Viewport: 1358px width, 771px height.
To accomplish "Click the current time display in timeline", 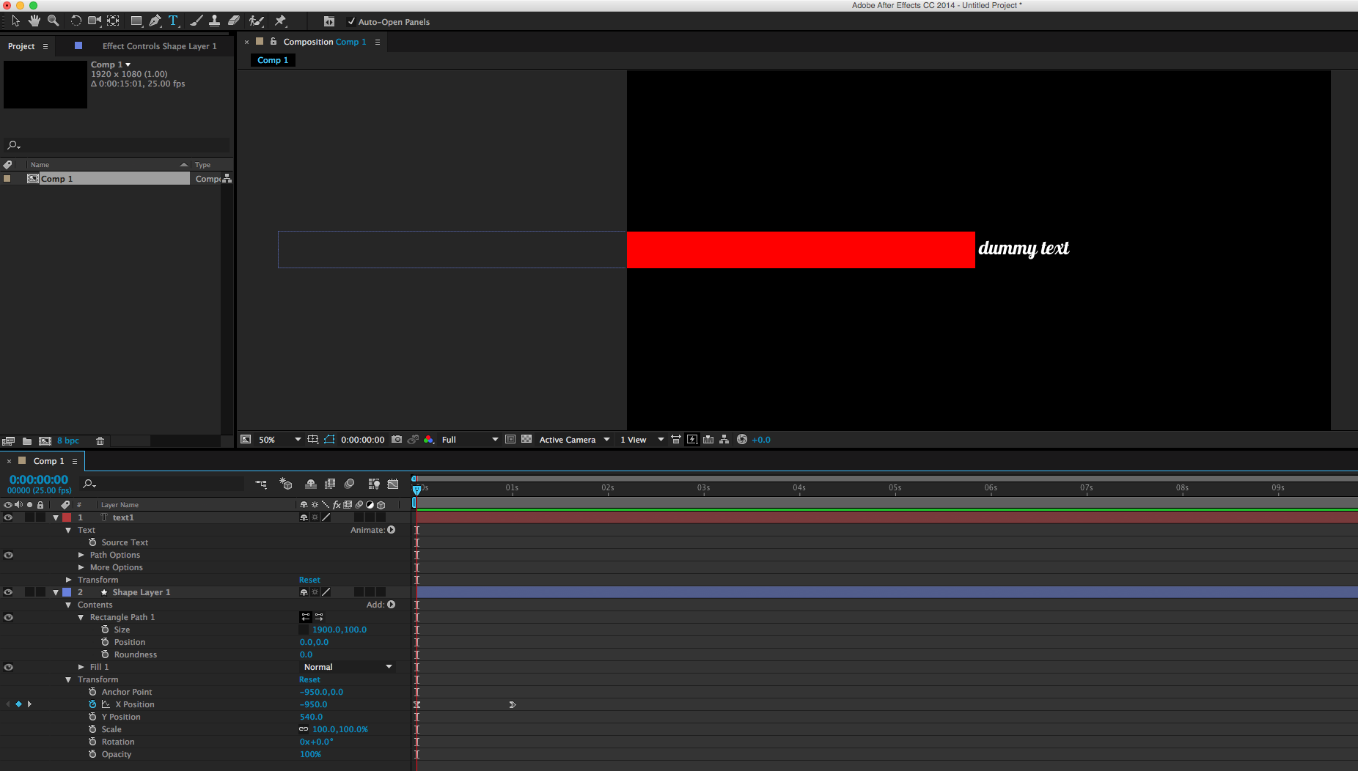I will pyautogui.click(x=38, y=479).
